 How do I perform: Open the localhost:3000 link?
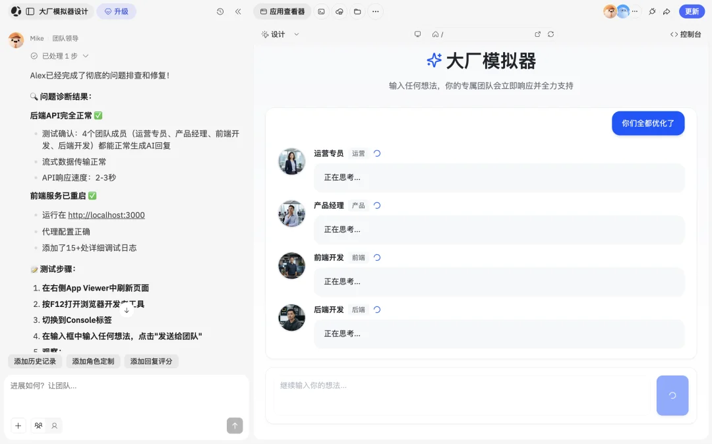pyautogui.click(x=105, y=215)
